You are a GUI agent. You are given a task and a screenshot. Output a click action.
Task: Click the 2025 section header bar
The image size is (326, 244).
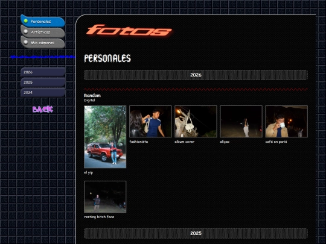click(x=196, y=233)
